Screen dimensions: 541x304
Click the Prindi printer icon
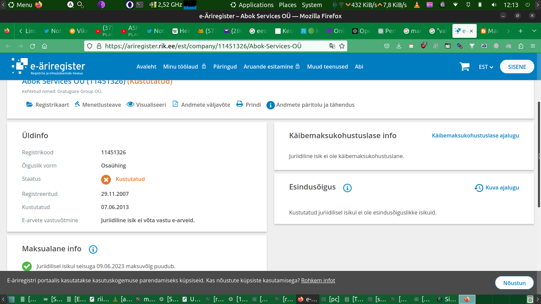coord(240,104)
